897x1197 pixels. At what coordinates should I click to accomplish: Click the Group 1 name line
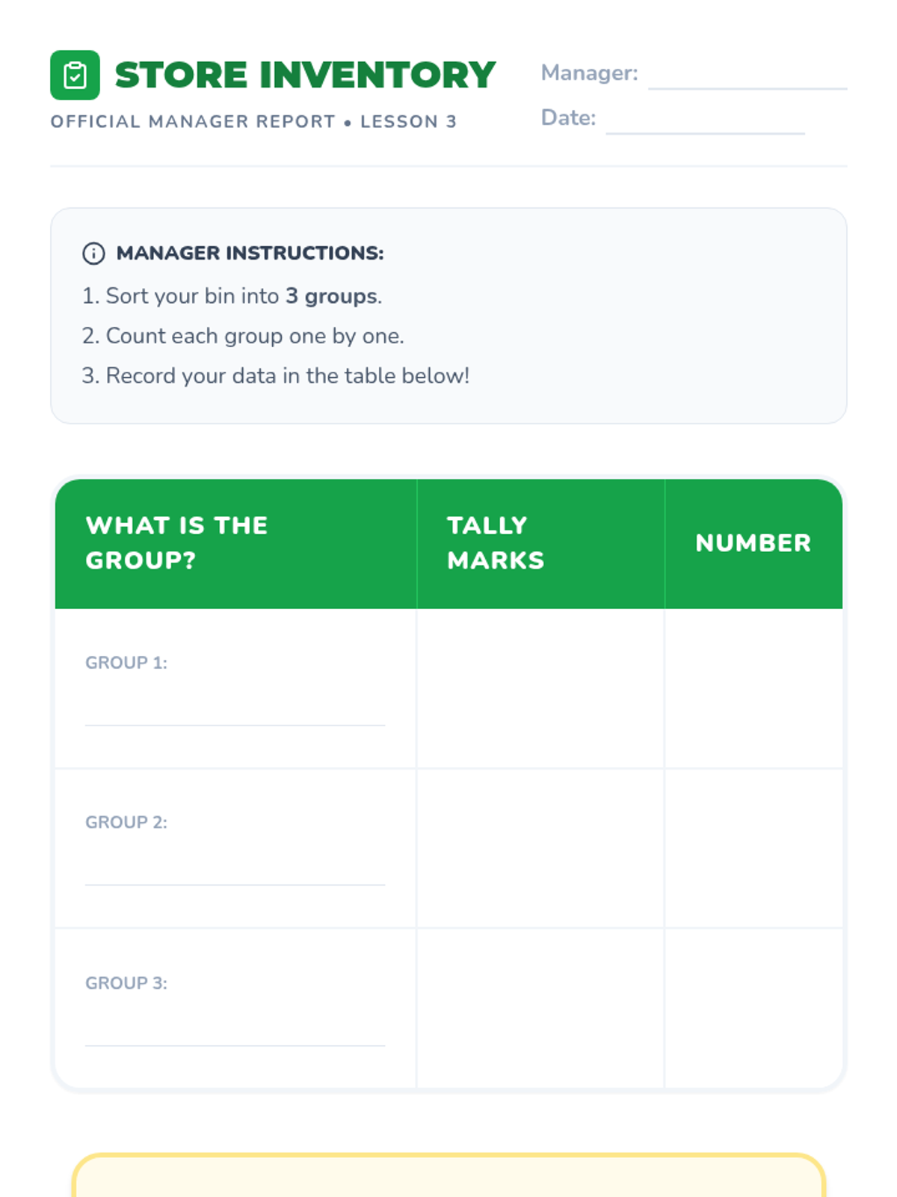coord(235,714)
